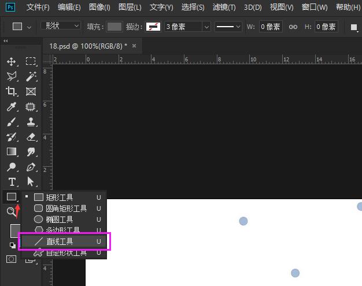Select the Eyedropper tool
The width and height of the screenshot is (362, 286).
12,107
